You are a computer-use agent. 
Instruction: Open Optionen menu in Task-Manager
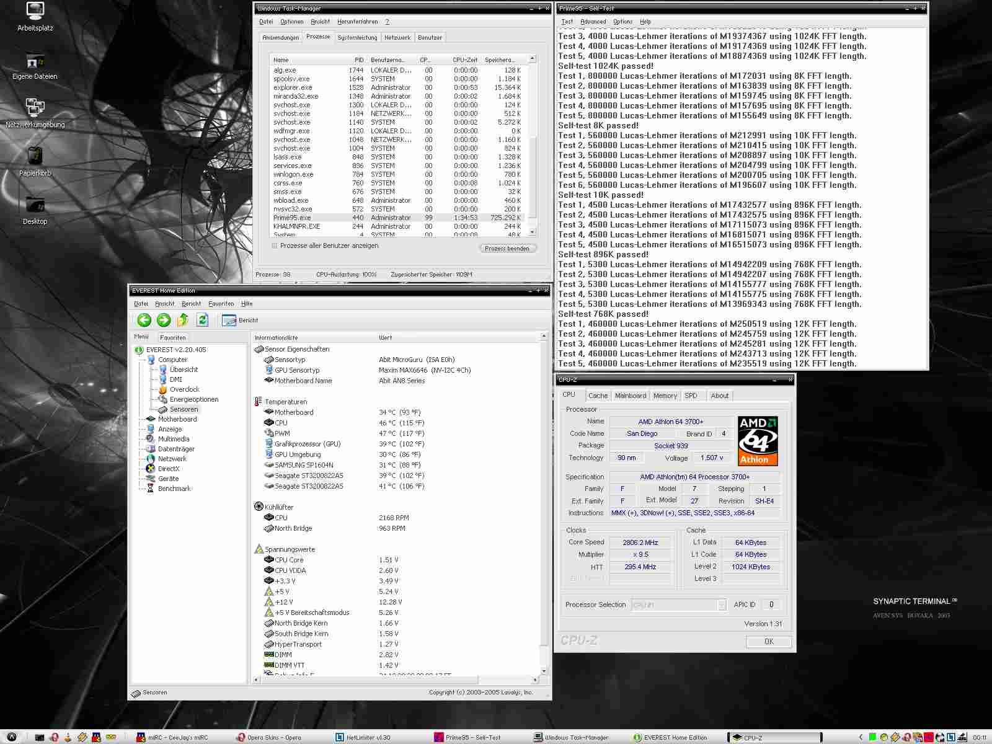[x=292, y=22]
